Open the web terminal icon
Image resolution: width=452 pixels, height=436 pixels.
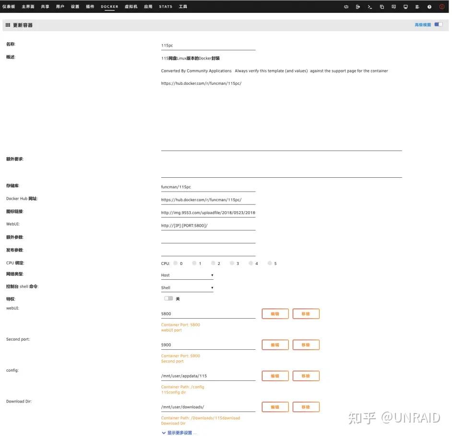click(369, 7)
